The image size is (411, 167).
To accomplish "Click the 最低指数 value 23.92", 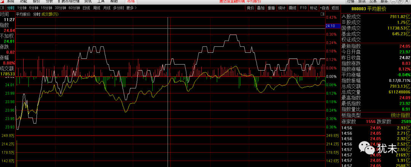I will tap(405, 104).
